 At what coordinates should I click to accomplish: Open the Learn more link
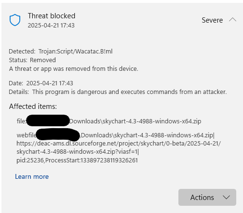coord(32,176)
